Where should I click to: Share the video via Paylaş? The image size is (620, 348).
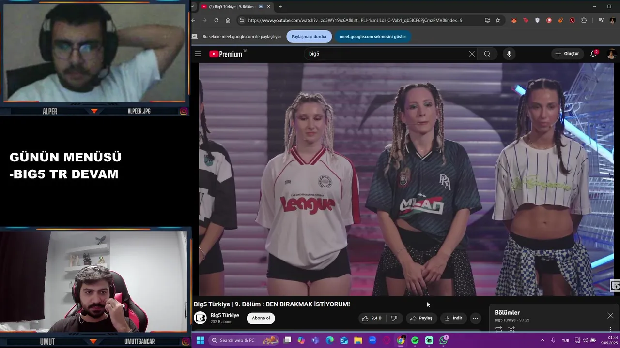(421, 318)
